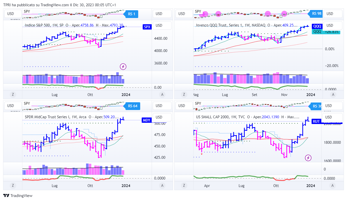Click the RS 64 label on the MDY pane
Image resolution: width=347 pixels, height=201 pixels.
click(x=132, y=106)
